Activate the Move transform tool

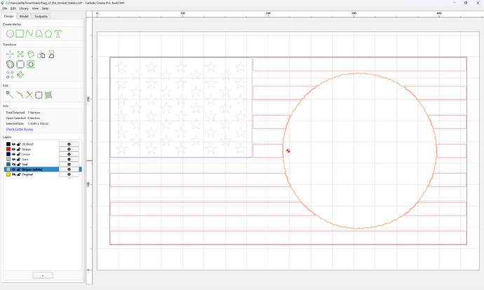click(10, 54)
